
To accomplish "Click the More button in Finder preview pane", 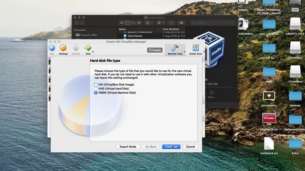I will [212, 94].
